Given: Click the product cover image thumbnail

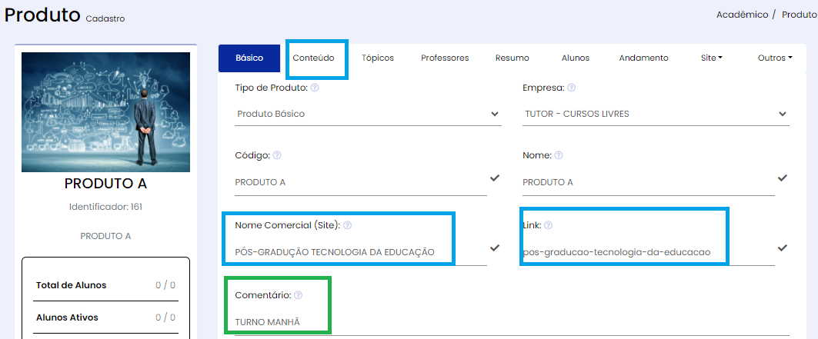Looking at the screenshot, I should point(105,112).
